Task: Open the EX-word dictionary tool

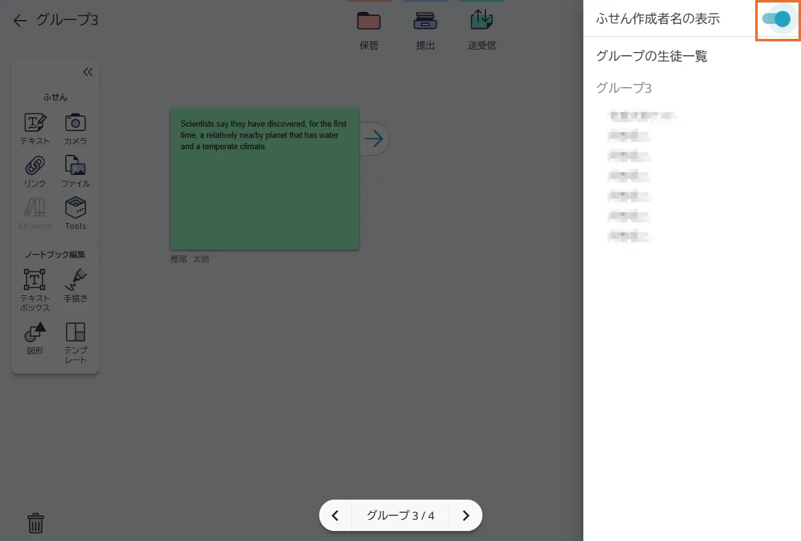Action: tap(35, 214)
